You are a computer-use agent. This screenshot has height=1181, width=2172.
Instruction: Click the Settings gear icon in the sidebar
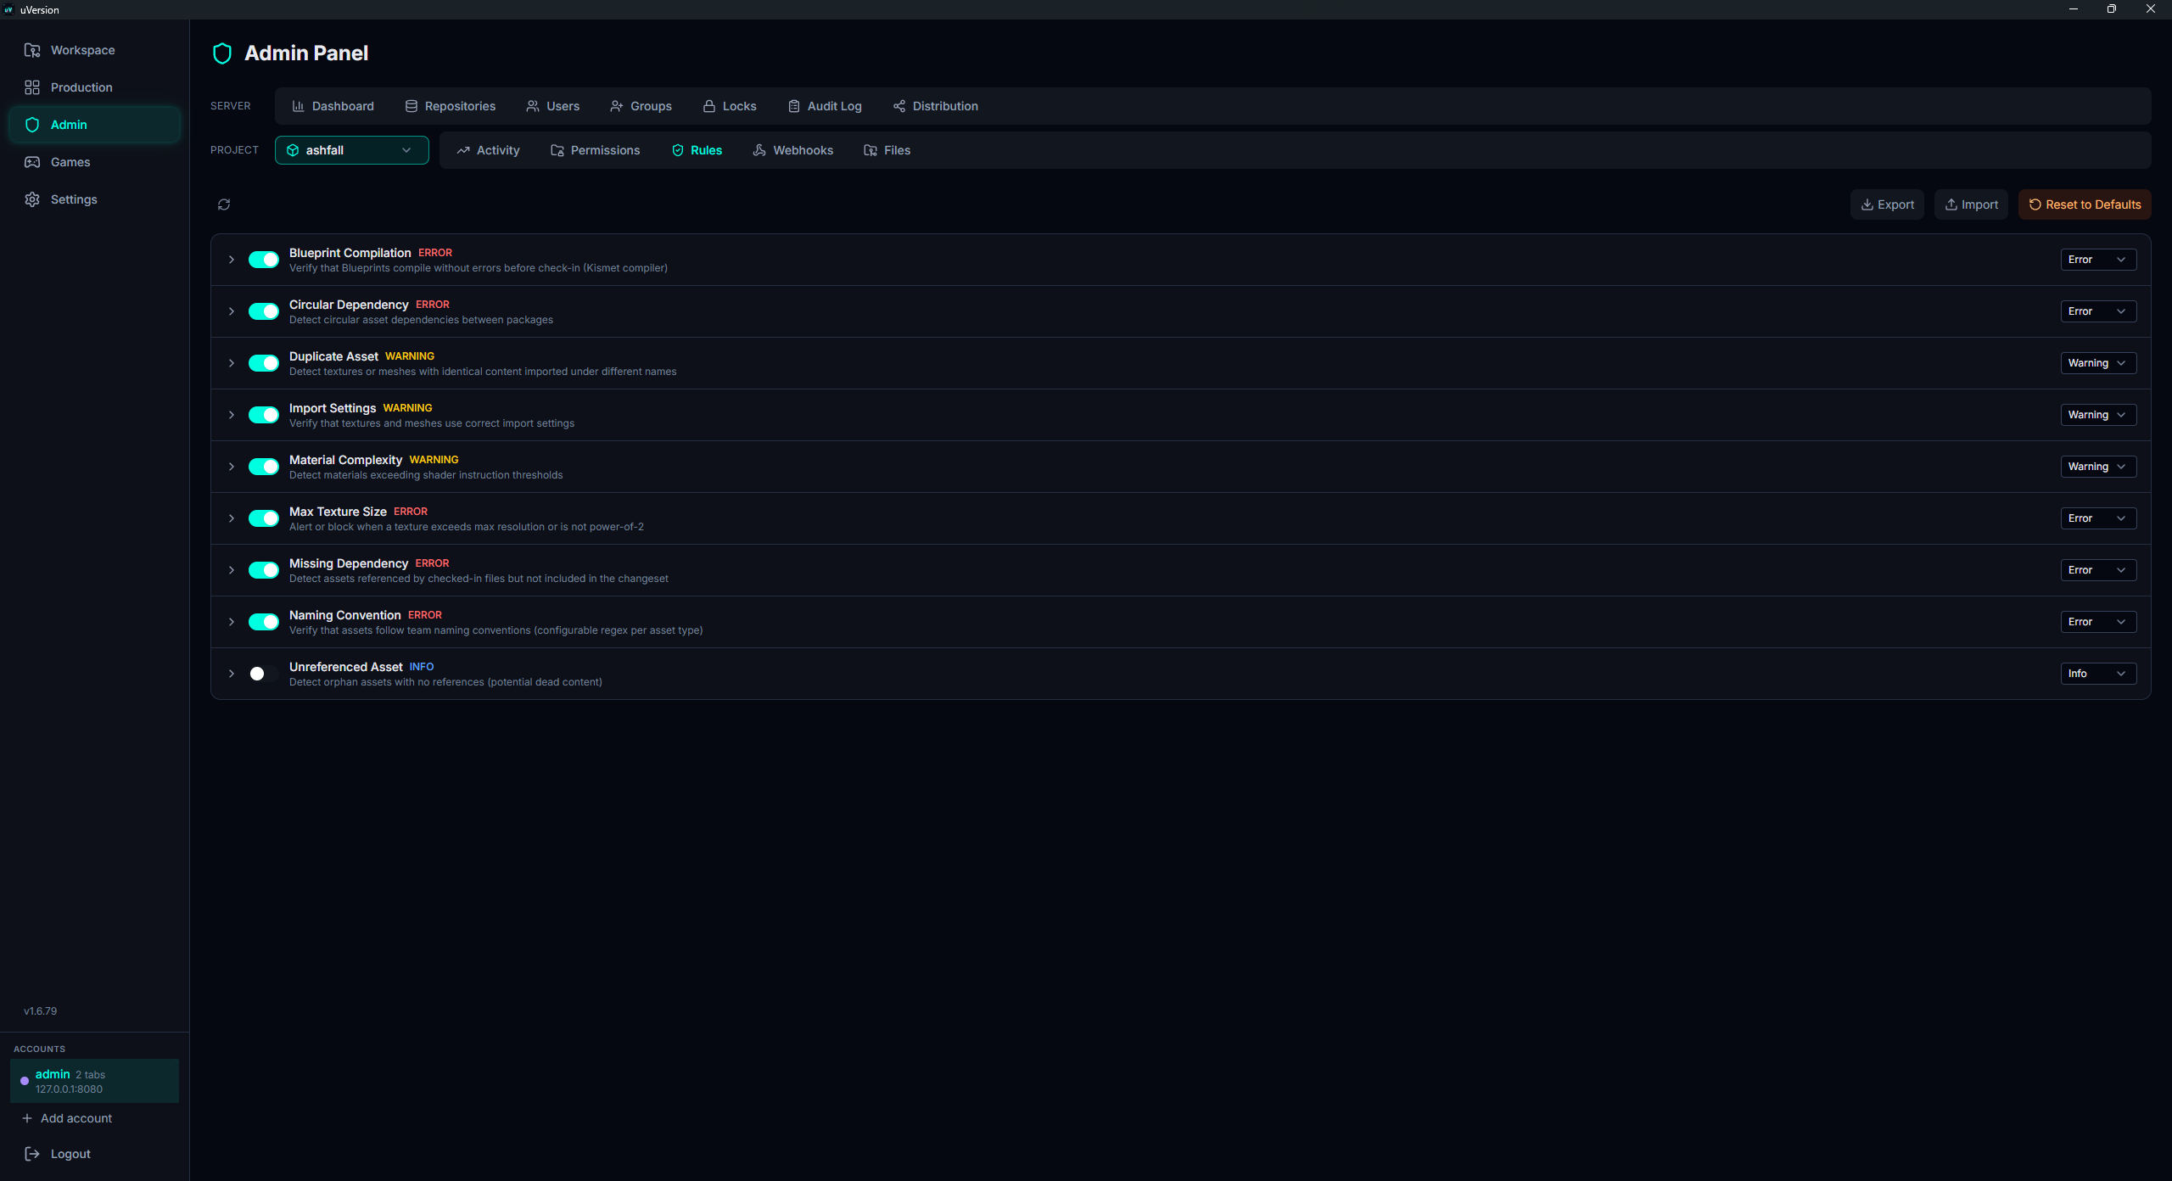pos(32,199)
